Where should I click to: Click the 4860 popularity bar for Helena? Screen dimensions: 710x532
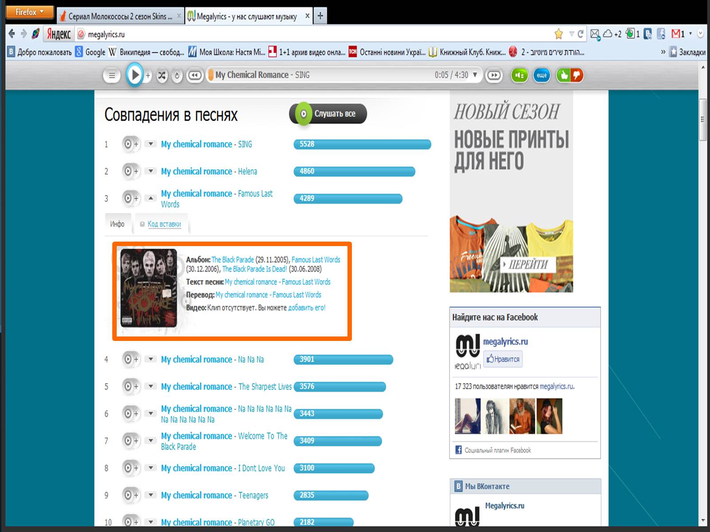[354, 171]
